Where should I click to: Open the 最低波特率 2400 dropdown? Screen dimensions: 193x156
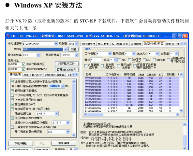pyautogui.click(x=38, y=55)
